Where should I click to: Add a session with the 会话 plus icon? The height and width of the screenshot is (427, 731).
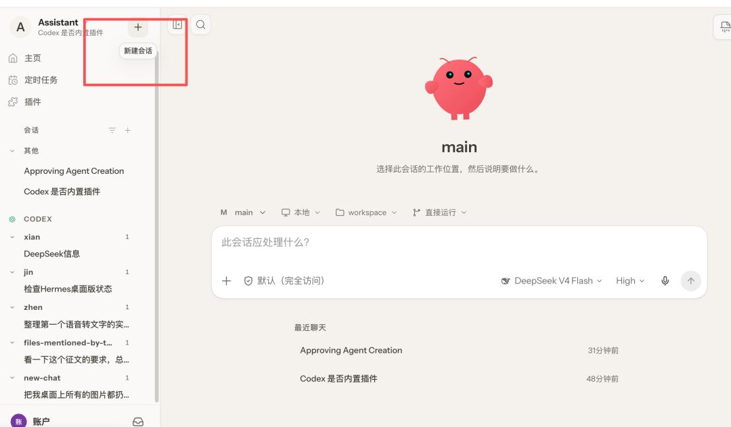128,130
